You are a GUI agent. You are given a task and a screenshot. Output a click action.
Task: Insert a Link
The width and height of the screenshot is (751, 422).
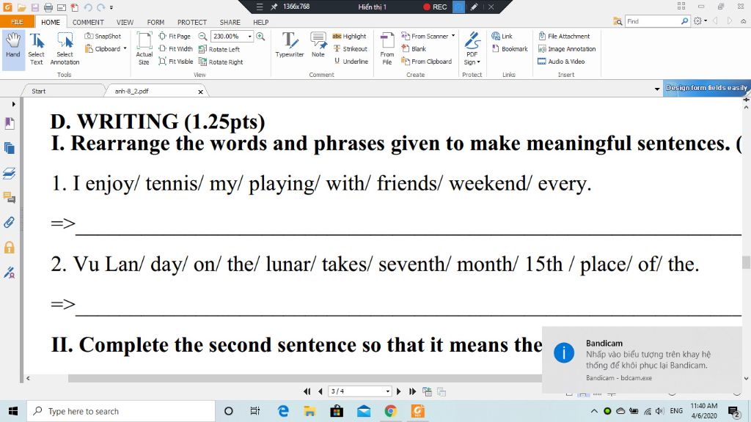click(x=502, y=37)
